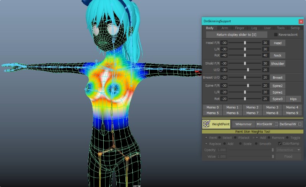Click the Breast joint button
Viewport: 306px width, 187px height.
(278, 77)
